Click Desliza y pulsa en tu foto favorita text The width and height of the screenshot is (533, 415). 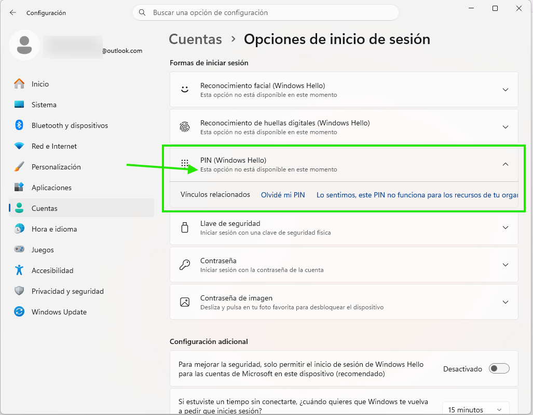[x=292, y=307]
